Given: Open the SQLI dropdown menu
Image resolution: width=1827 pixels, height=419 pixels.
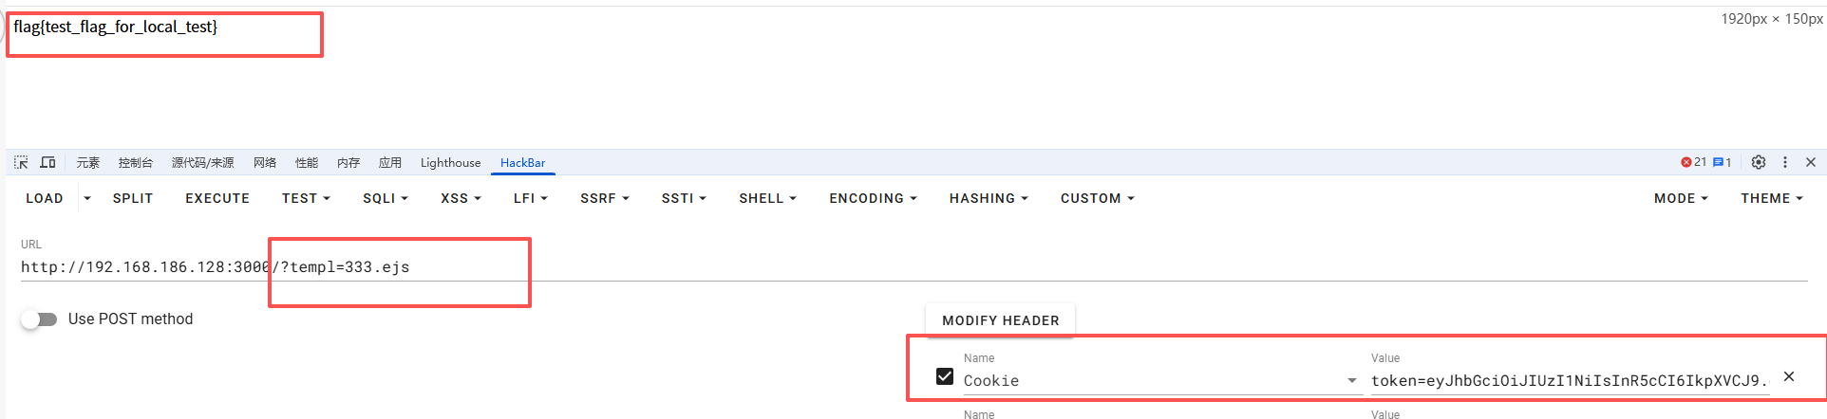Looking at the screenshot, I should click(386, 198).
